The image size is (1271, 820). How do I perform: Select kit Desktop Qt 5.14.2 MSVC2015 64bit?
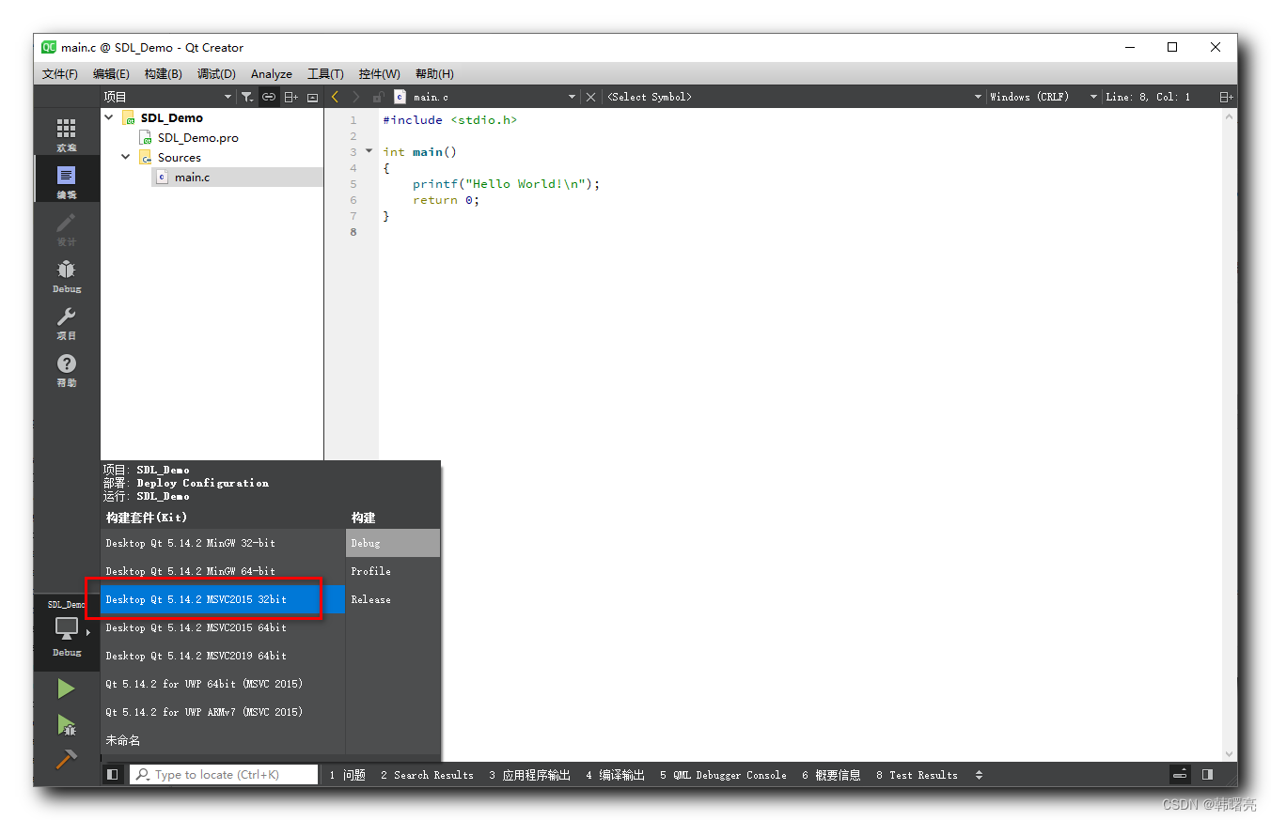tap(223, 627)
